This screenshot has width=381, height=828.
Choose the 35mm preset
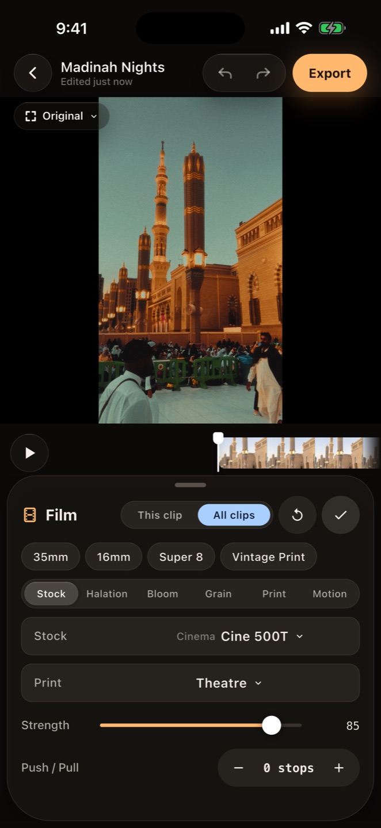[51, 557]
